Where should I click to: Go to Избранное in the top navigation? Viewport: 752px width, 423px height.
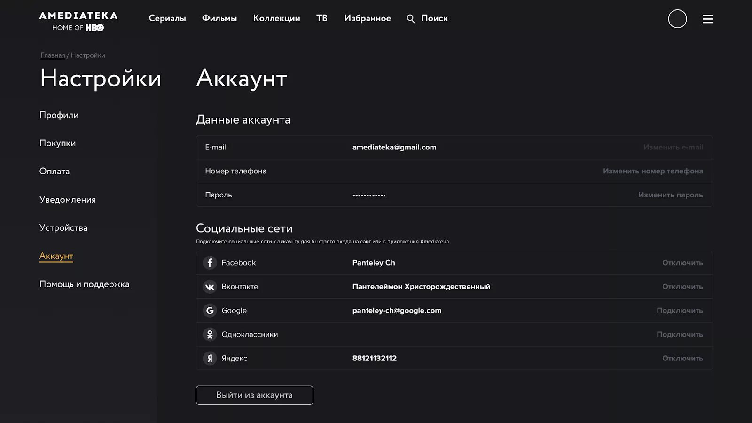tap(367, 18)
